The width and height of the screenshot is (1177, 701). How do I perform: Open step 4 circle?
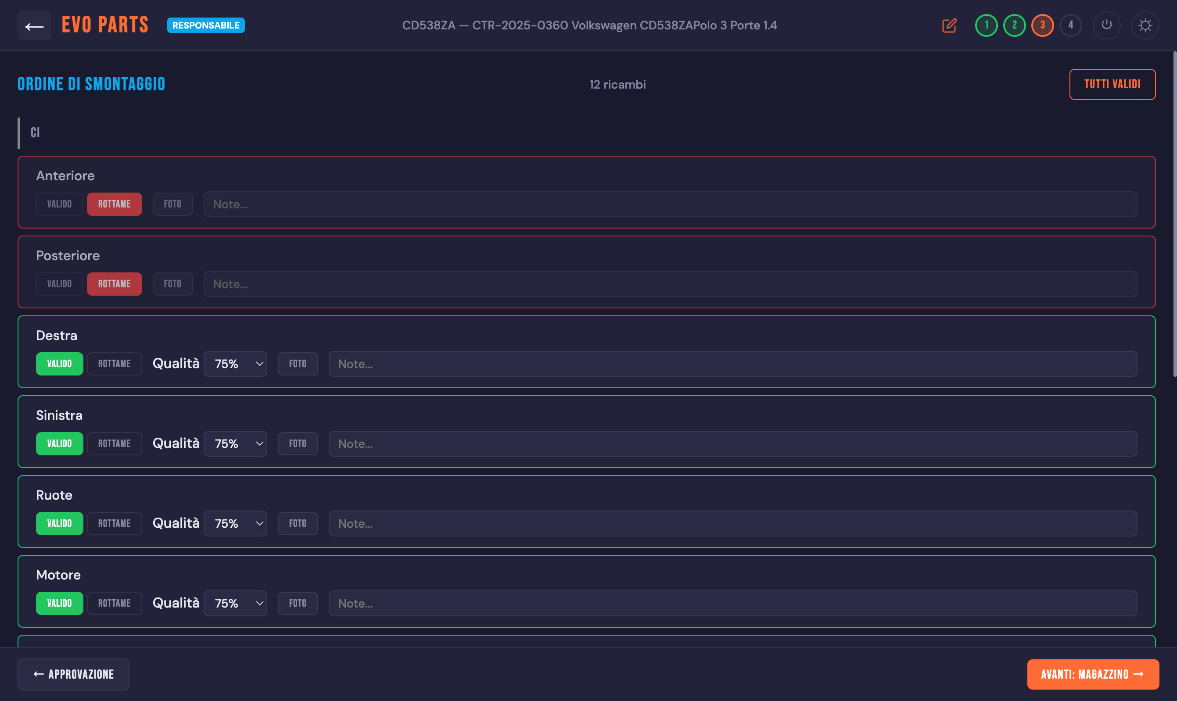click(x=1070, y=25)
